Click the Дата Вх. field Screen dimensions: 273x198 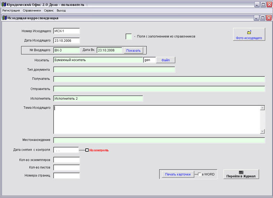point(110,50)
